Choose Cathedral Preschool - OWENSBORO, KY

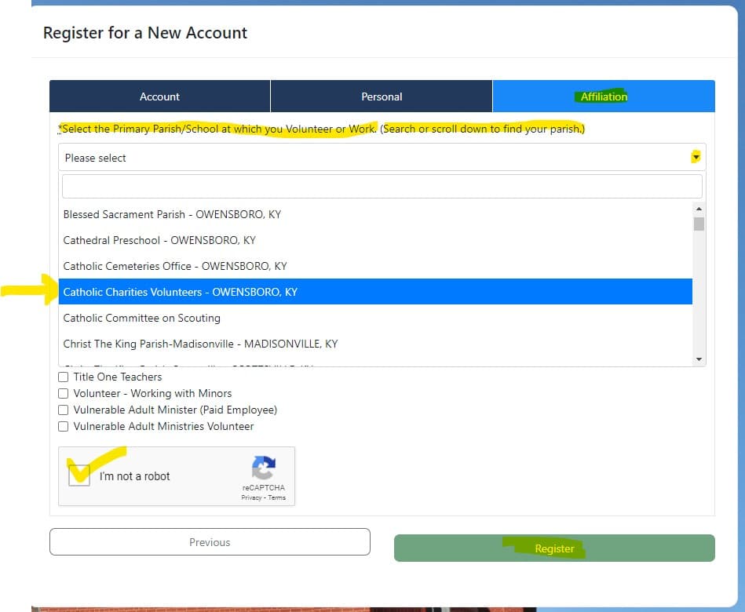coord(375,240)
